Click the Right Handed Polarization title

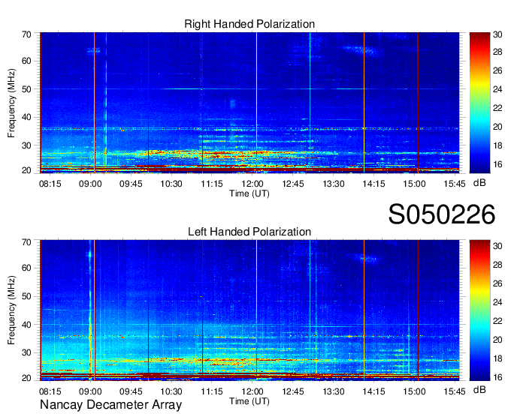click(x=249, y=24)
